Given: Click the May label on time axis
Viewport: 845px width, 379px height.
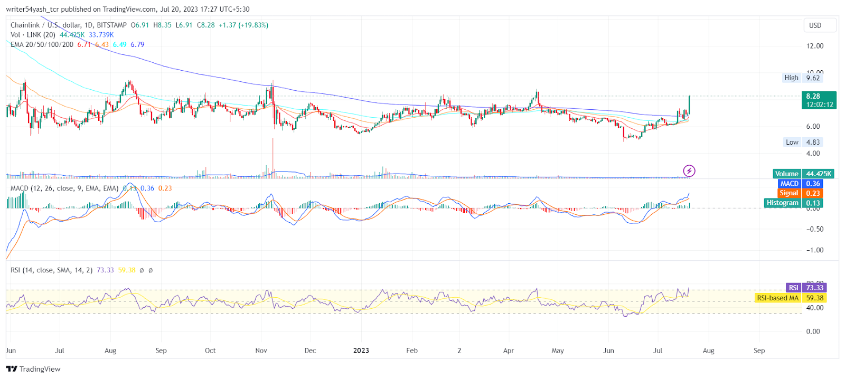Looking at the screenshot, I should tap(558, 350).
